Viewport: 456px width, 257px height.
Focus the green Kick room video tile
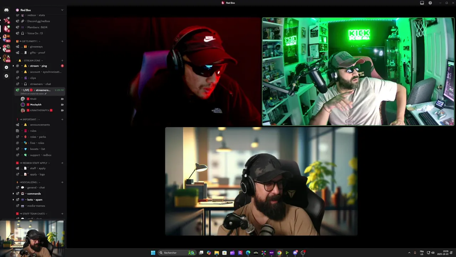[x=358, y=72]
